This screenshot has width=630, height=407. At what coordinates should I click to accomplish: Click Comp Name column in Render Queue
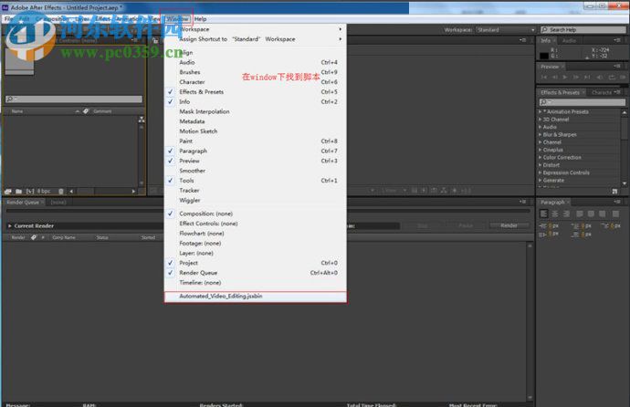click(x=64, y=237)
